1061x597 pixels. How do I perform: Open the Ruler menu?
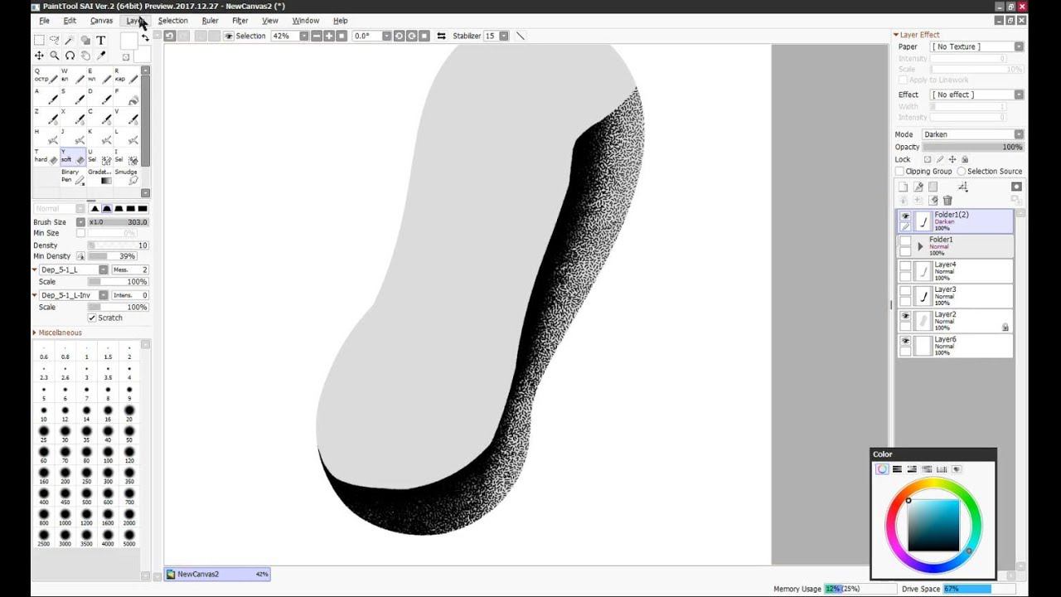pyautogui.click(x=210, y=20)
